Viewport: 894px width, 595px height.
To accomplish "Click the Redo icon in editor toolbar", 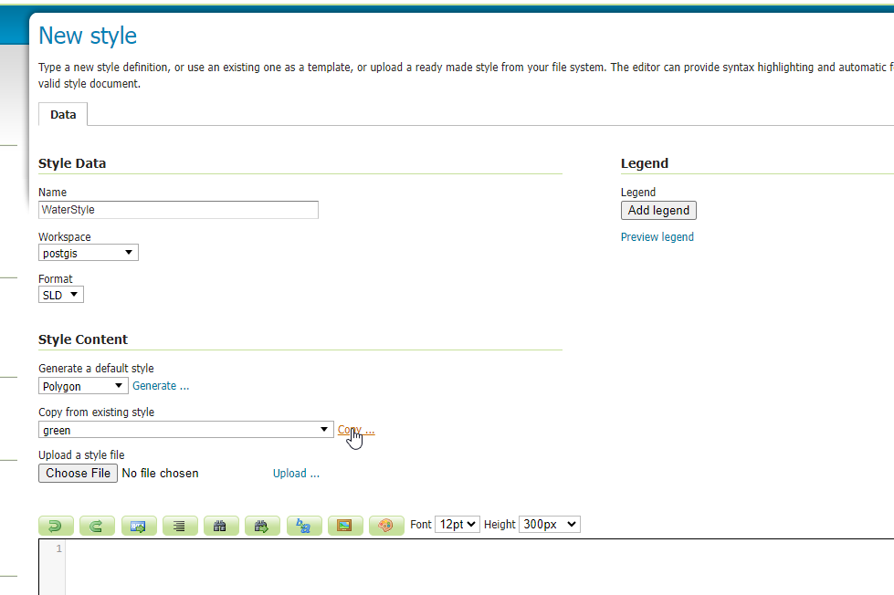I will pos(97,526).
